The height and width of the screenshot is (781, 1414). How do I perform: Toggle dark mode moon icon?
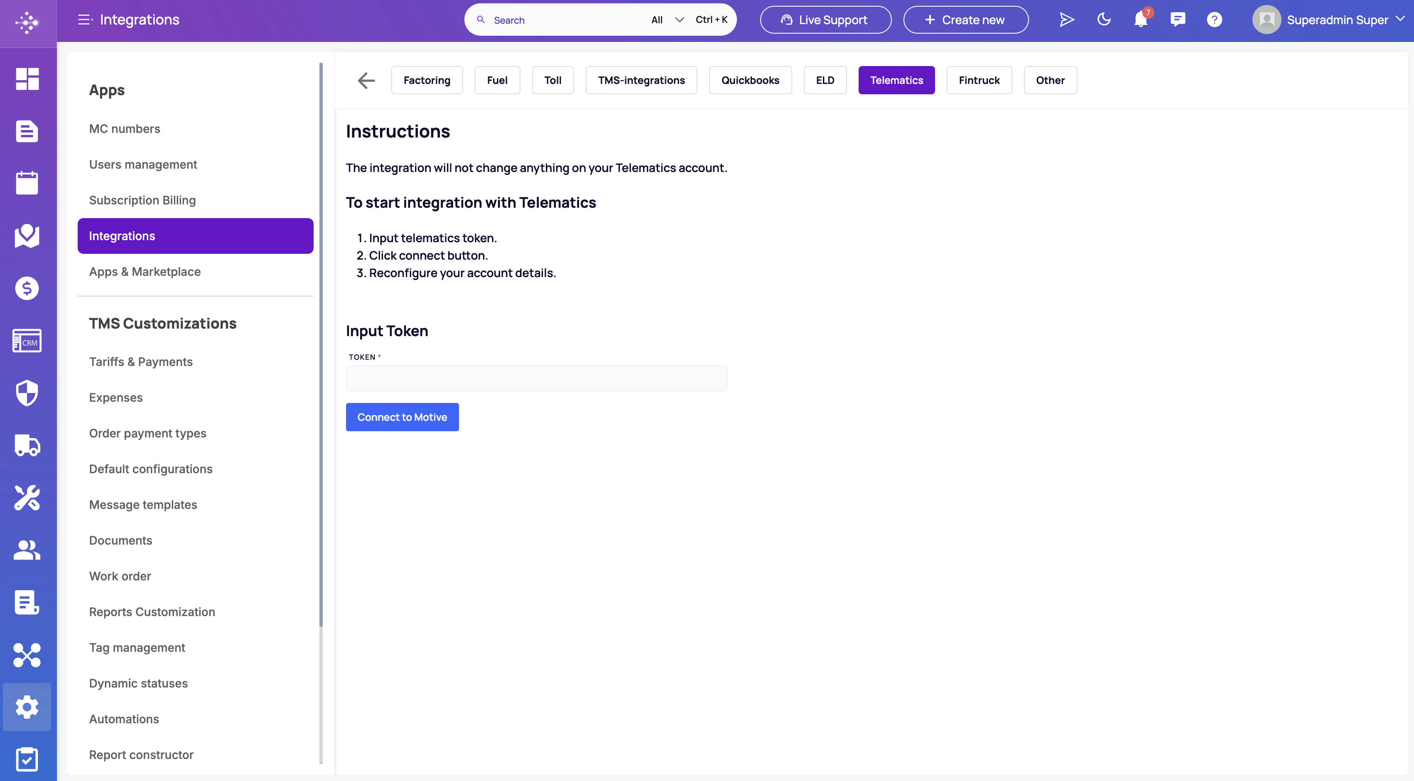pos(1104,20)
